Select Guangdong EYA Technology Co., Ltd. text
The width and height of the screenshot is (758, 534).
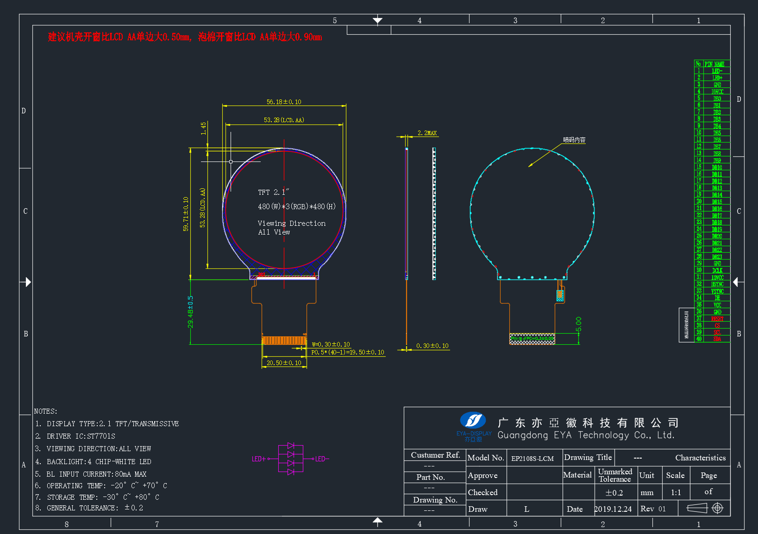coord(586,435)
